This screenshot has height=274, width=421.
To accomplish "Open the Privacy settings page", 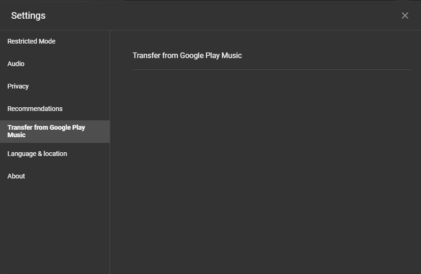I will pos(18,86).
